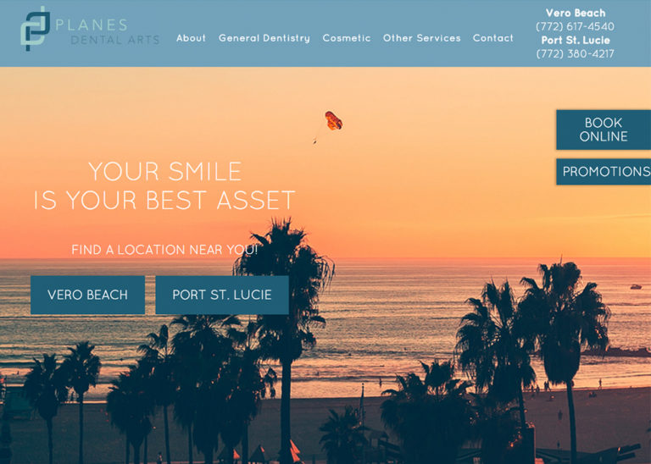651x464 pixels.
Task: Call the (772) 380-4217 phone number
Action: tap(575, 54)
